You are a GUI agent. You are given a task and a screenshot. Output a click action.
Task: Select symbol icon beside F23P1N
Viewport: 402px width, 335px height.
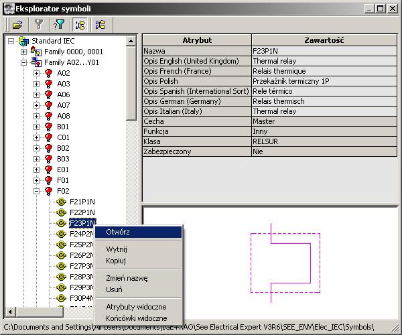[61, 223]
